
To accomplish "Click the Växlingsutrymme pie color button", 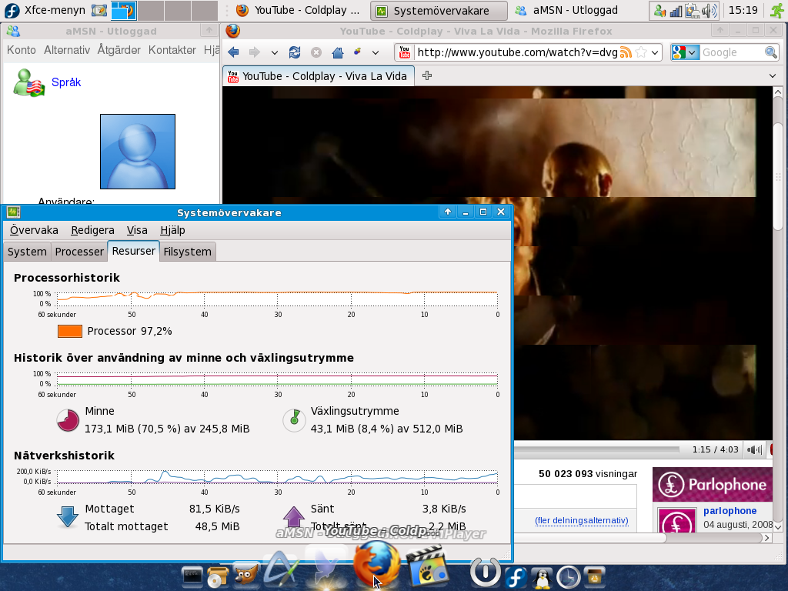I will coord(294,420).
